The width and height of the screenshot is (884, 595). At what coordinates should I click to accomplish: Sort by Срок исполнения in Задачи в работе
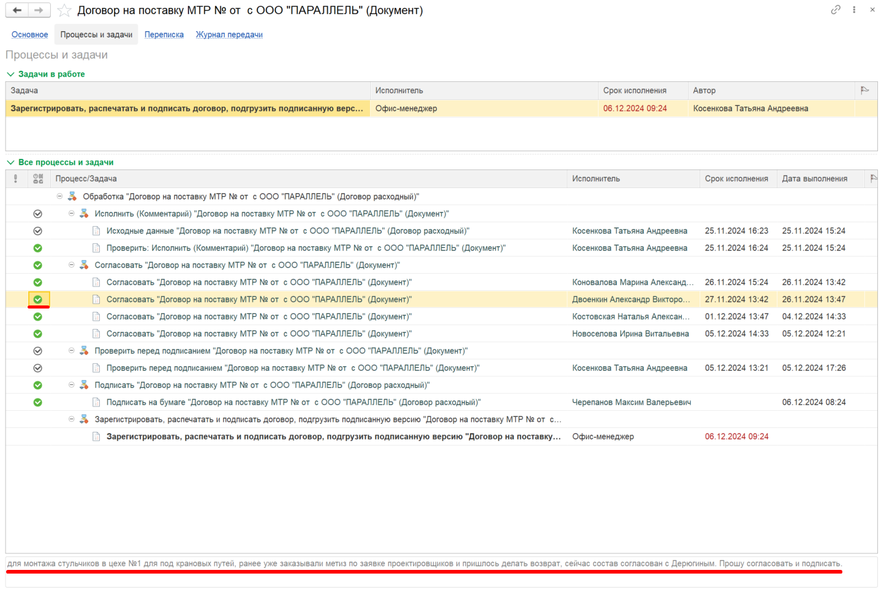643,91
